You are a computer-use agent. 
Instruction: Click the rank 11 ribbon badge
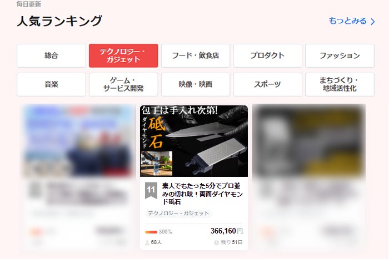point(151,190)
